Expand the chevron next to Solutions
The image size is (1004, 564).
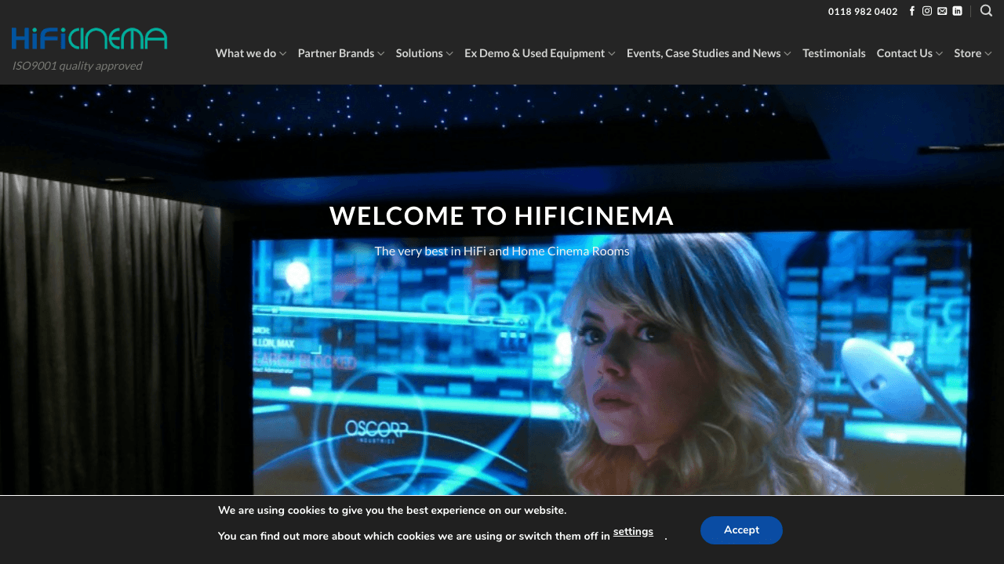(449, 53)
